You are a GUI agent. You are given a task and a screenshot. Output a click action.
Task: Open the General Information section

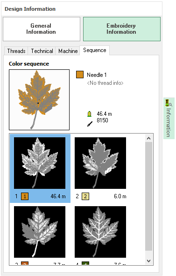(x=42, y=29)
